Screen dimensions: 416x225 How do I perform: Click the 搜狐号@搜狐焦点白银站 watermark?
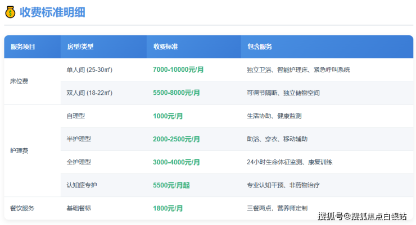tap(362, 216)
